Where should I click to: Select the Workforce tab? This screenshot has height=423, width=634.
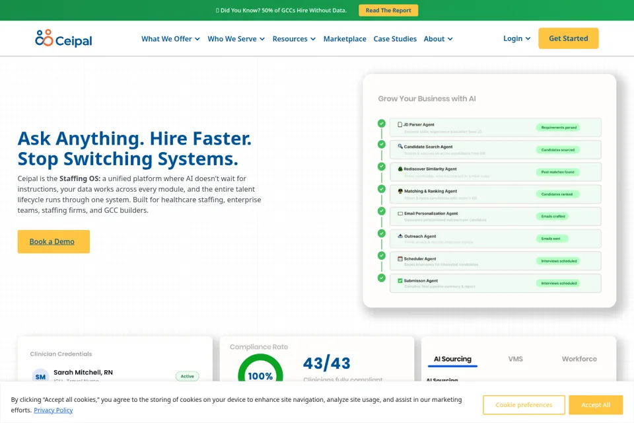pyautogui.click(x=579, y=359)
